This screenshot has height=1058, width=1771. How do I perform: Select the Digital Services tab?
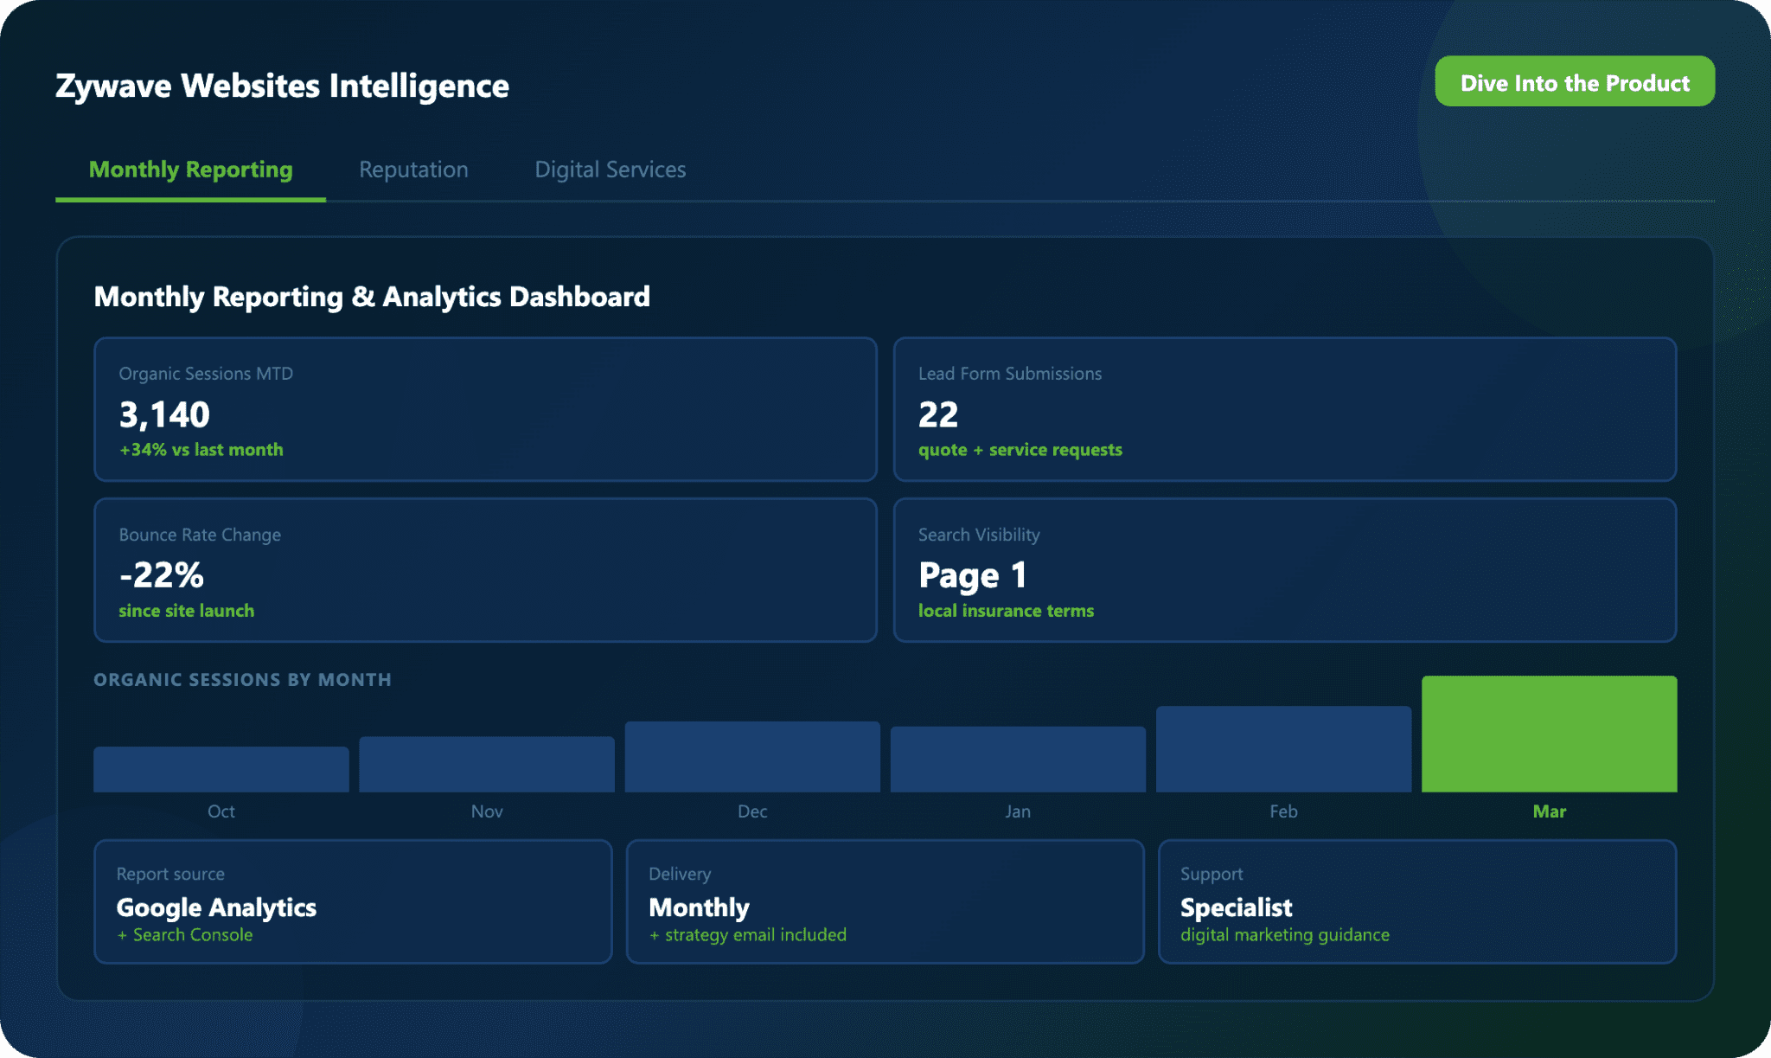[610, 170]
